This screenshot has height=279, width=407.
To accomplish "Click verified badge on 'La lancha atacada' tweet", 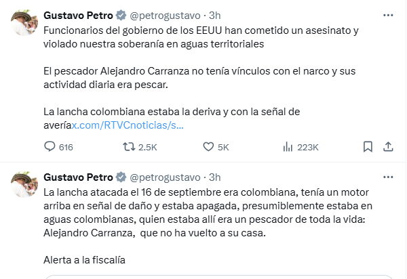I will tap(120, 177).
